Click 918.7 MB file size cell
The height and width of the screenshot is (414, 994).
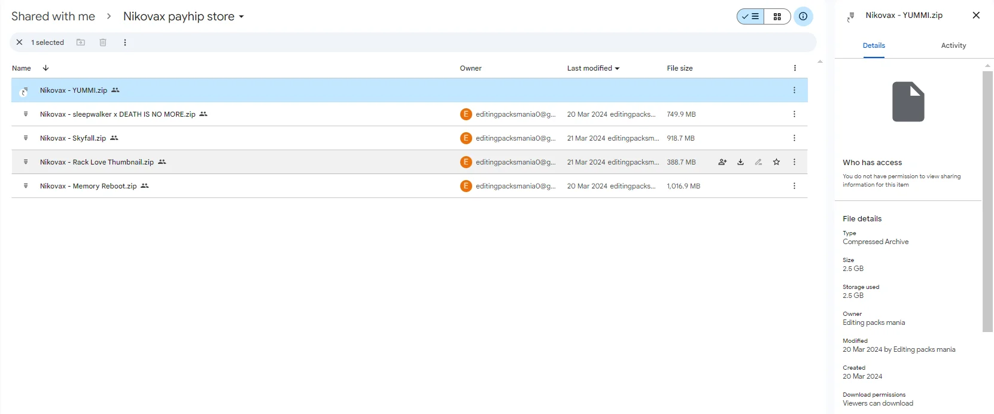point(680,138)
